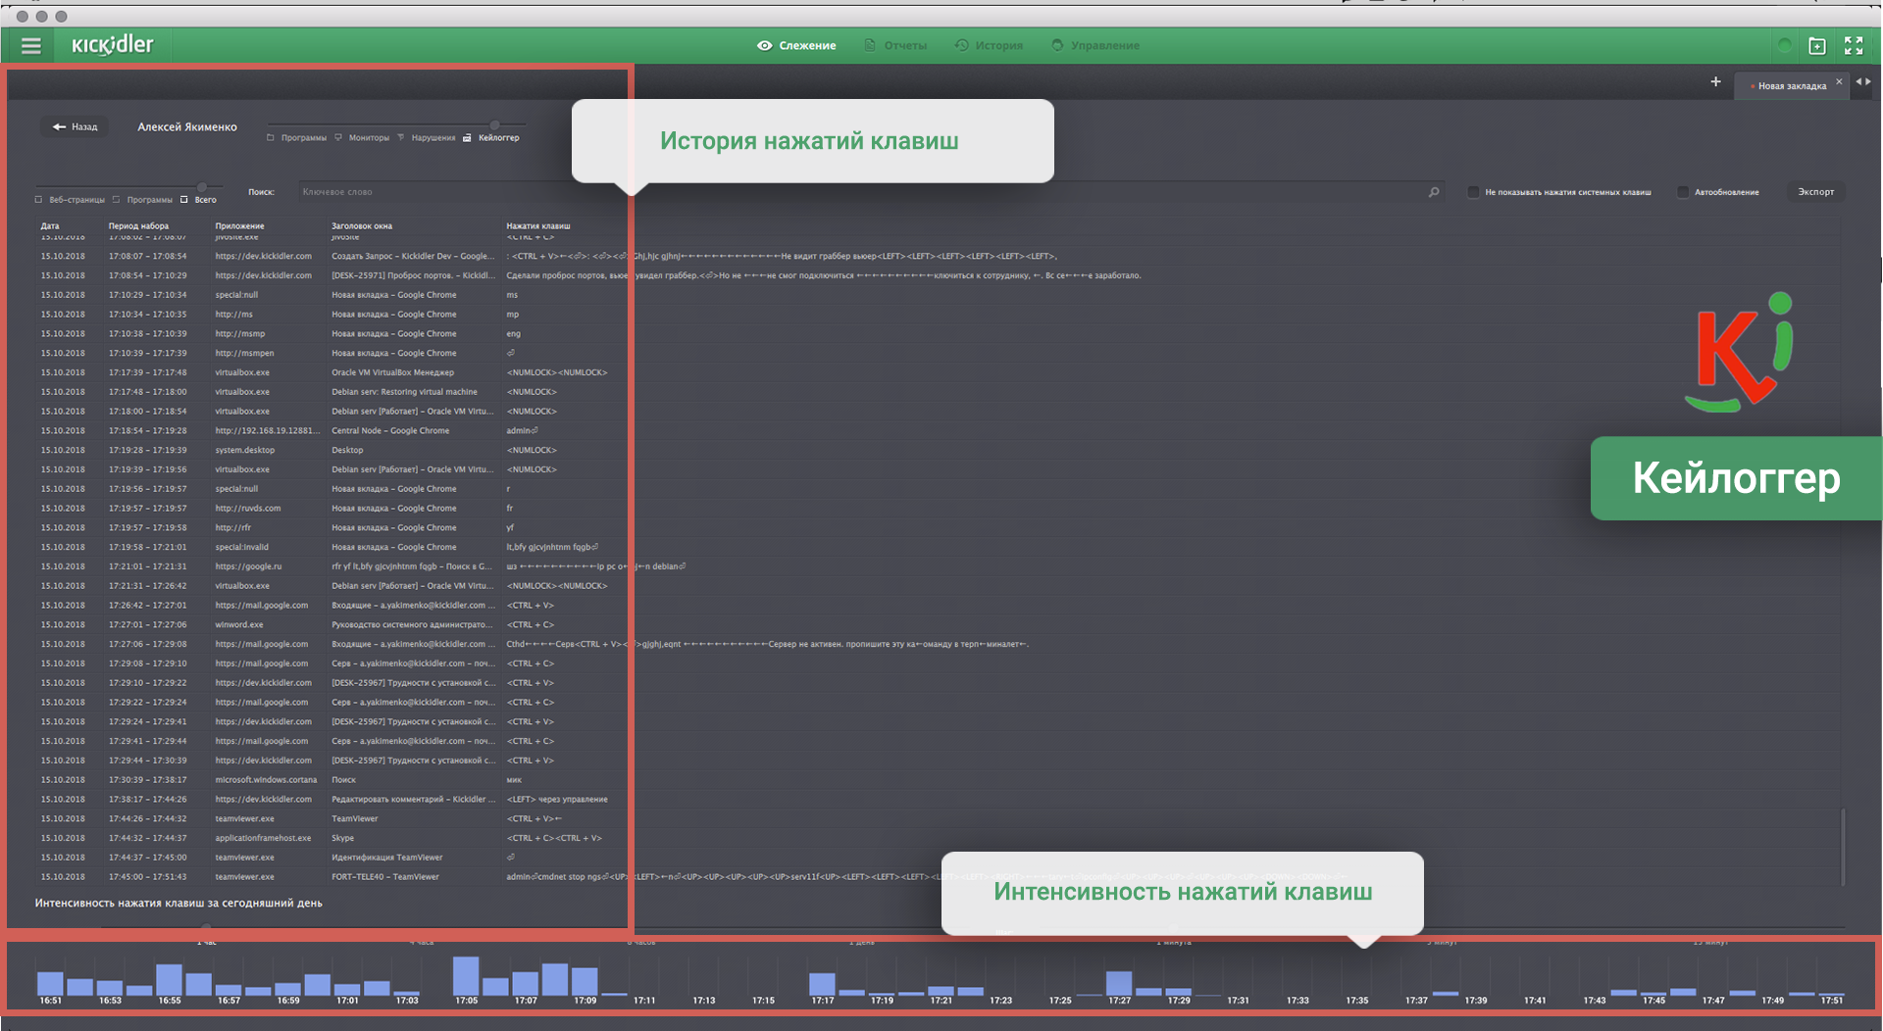
Task: Click the timeline bar at 17:17
Action: [x=822, y=984]
